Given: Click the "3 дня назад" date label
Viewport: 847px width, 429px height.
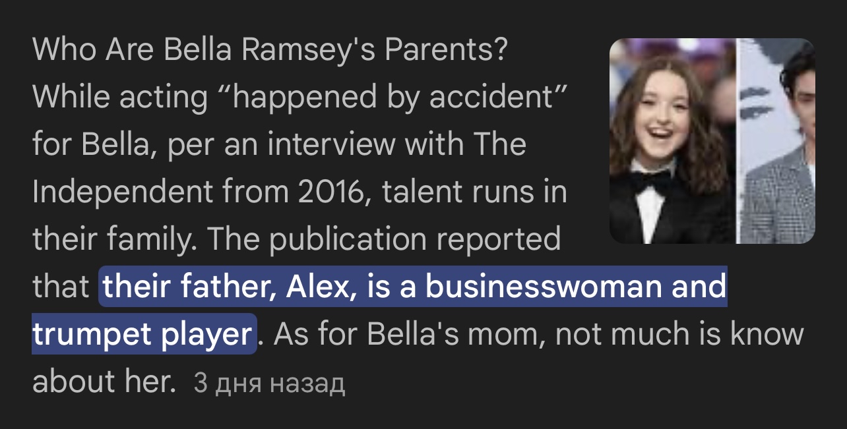Looking at the screenshot, I should tap(269, 384).
